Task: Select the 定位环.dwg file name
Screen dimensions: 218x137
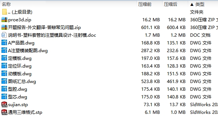Action: (20, 66)
